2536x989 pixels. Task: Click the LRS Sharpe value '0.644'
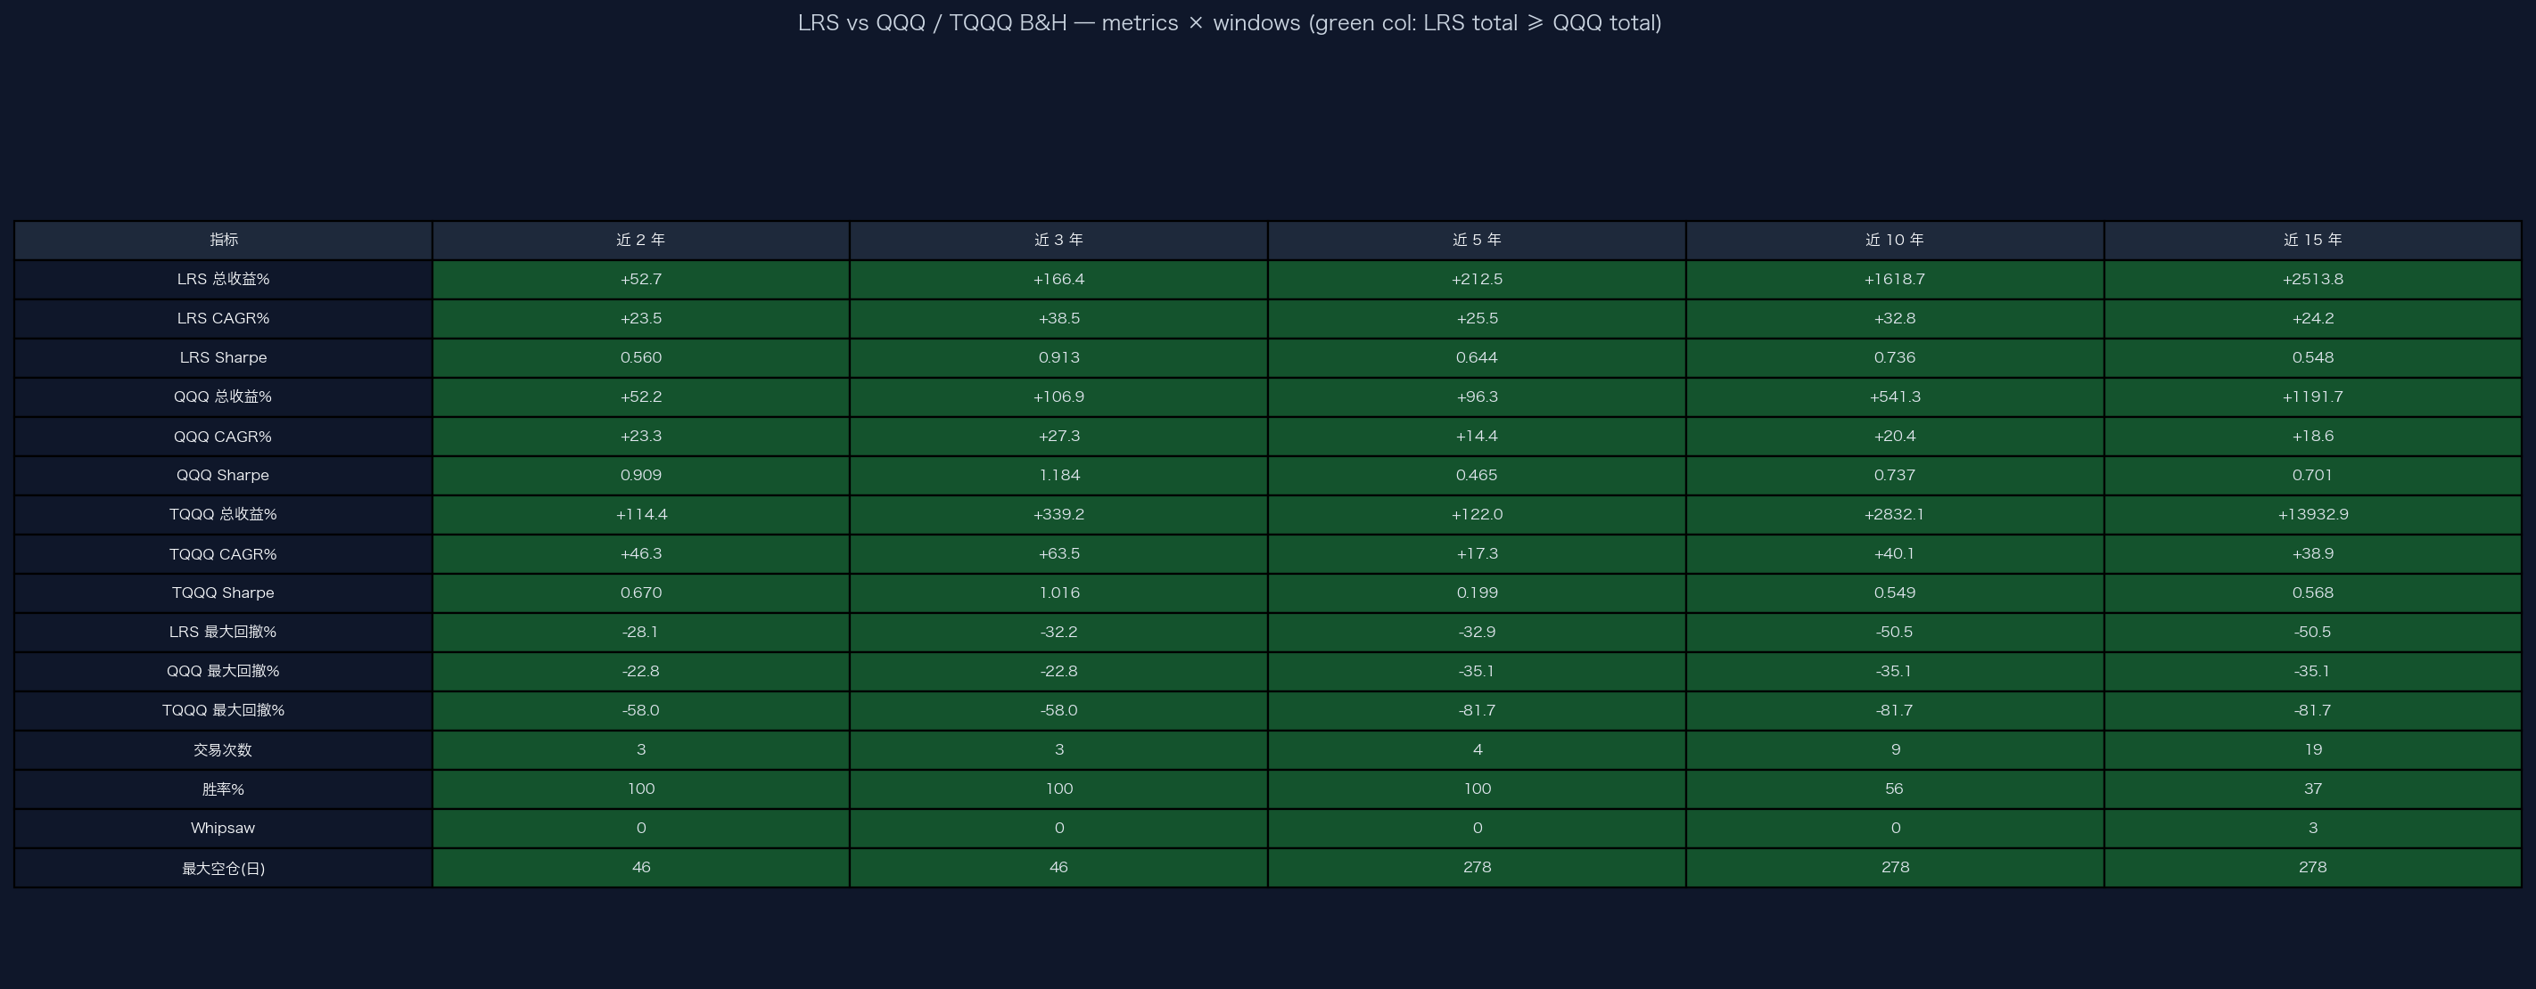coord(1477,358)
